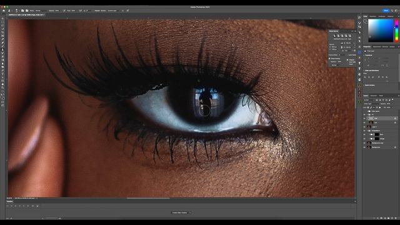Open the overlay blend mode dropdown in Clone Source
400x225 pixels.
pos(336,65)
